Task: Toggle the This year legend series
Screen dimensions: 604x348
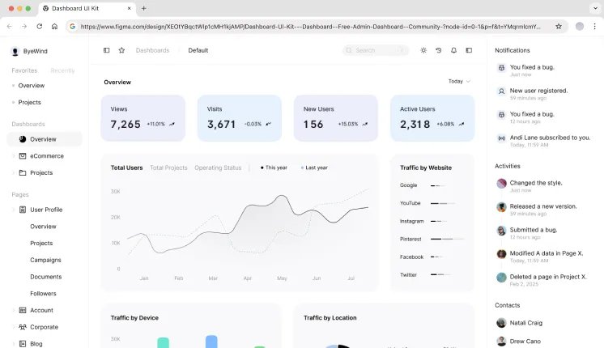Action: pos(274,168)
